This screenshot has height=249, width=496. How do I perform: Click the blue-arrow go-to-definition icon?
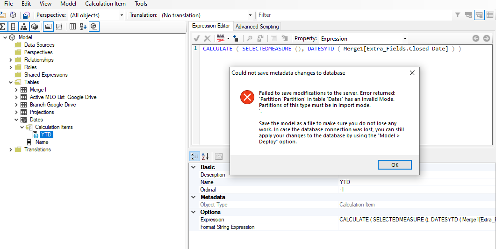235,39
